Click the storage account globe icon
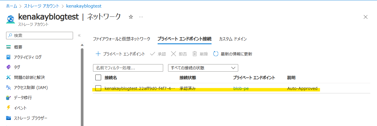377x126 pixels. coord(10,19)
